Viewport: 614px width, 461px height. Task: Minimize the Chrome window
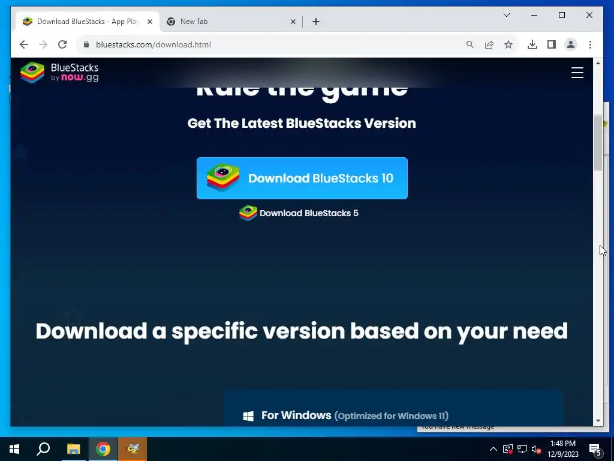(534, 15)
